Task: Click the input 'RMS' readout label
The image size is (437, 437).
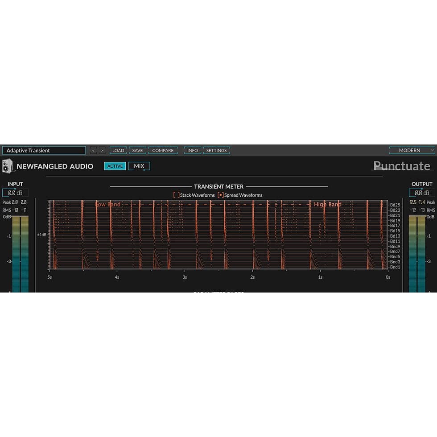Action: pos(6,210)
